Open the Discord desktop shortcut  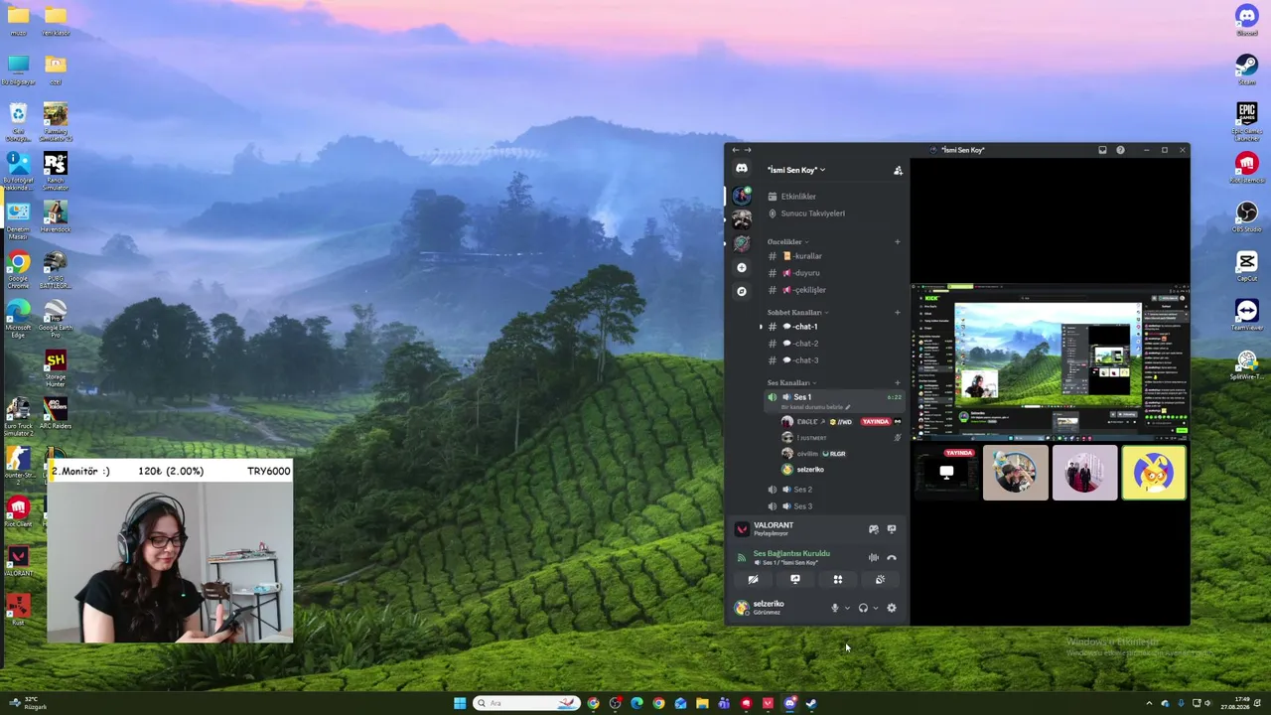click(1246, 20)
